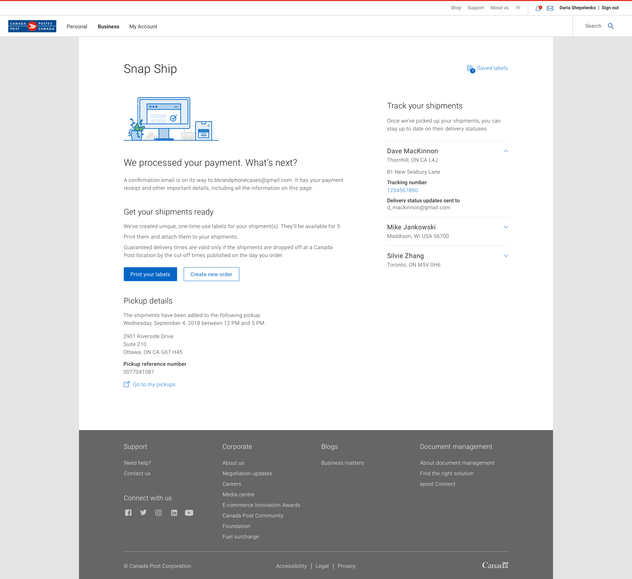Open the search magnifier icon
This screenshot has height=579, width=632.
[x=611, y=26]
